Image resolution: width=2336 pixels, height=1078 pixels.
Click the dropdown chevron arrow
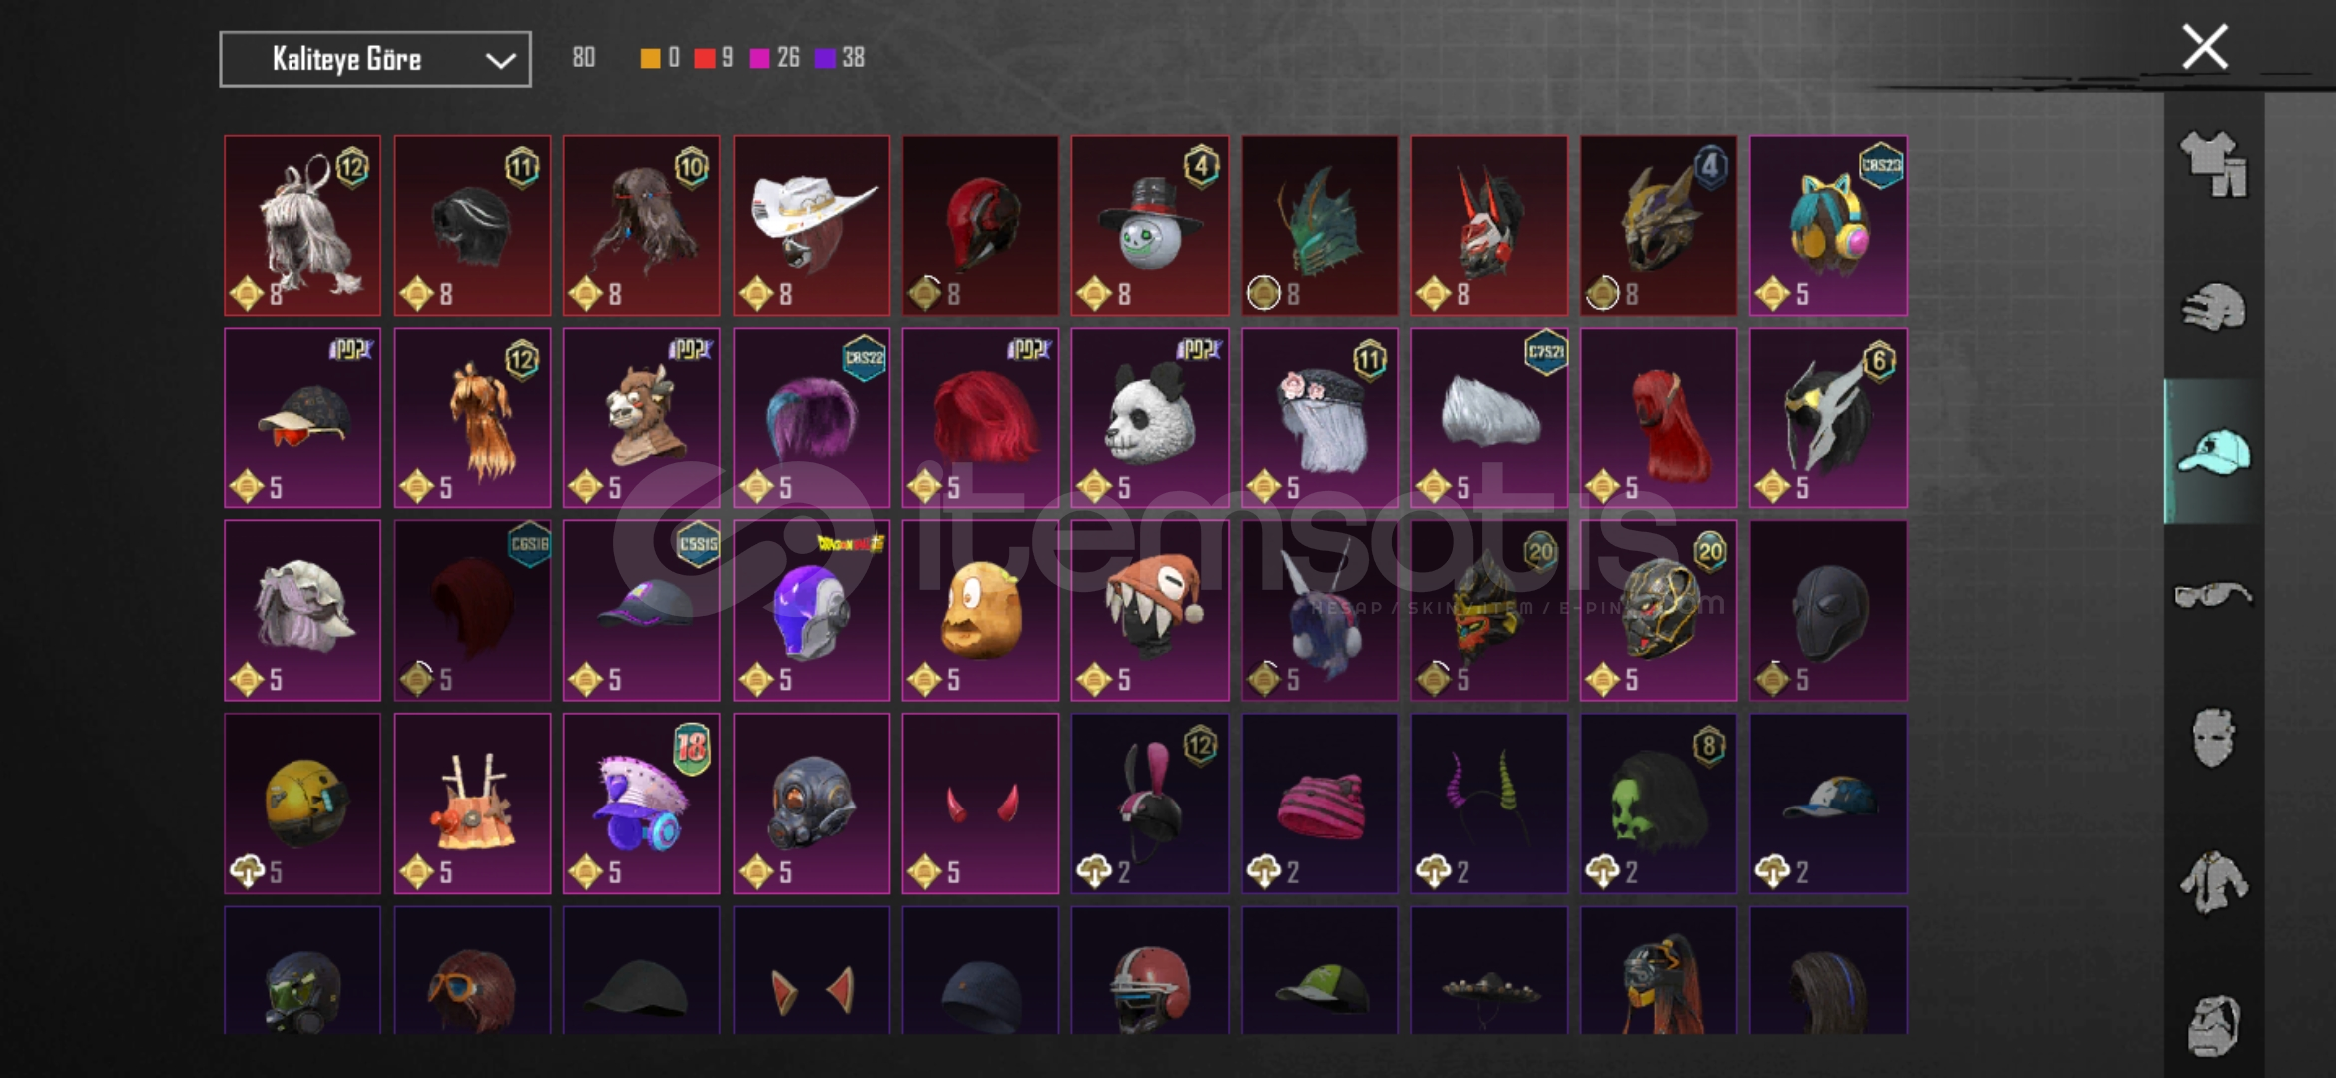point(500,61)
